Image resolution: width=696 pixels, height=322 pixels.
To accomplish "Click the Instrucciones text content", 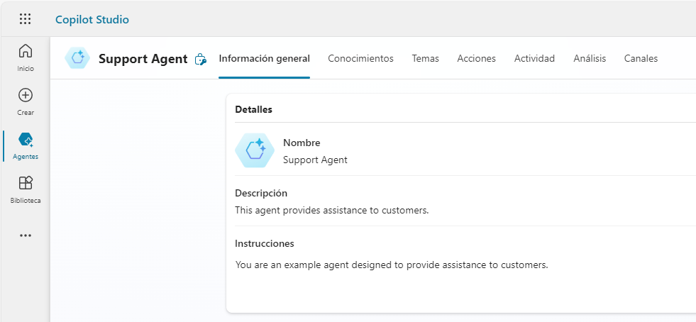I will 391,265.
